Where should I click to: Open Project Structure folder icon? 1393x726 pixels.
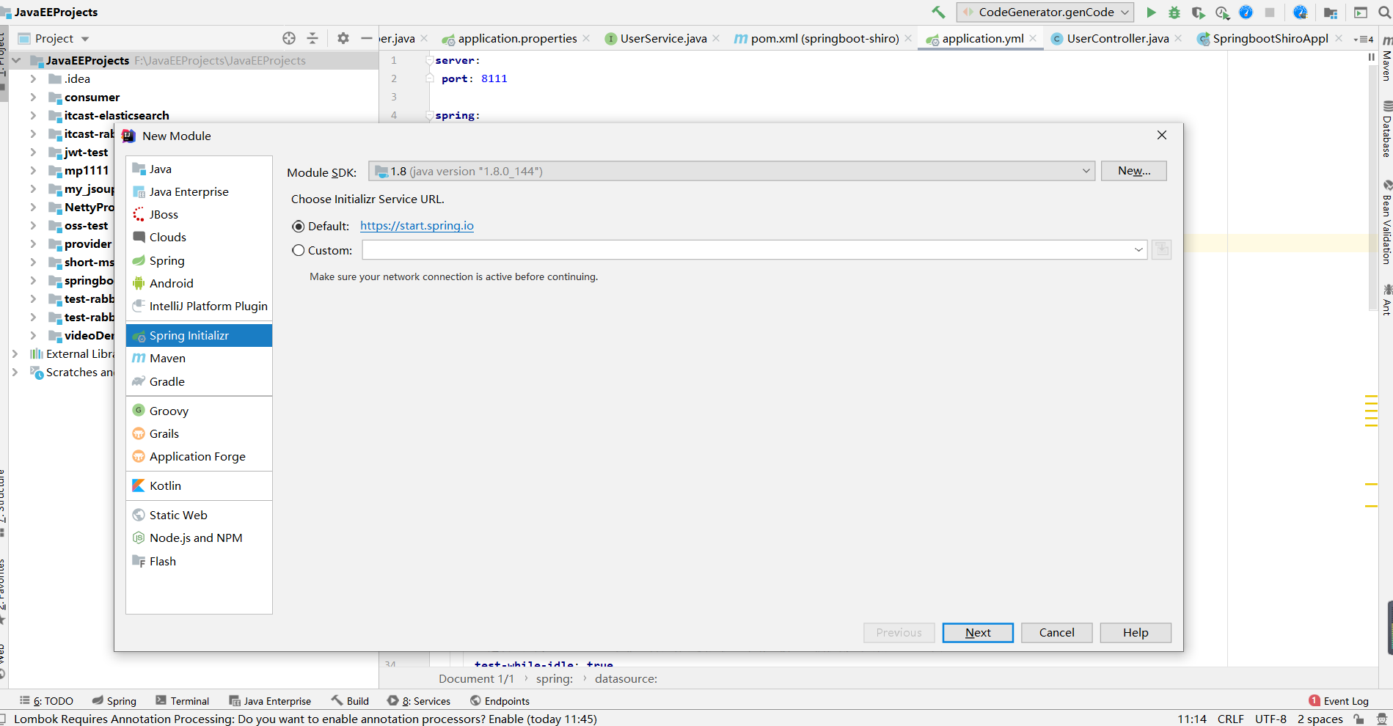tap(1330, 12)
